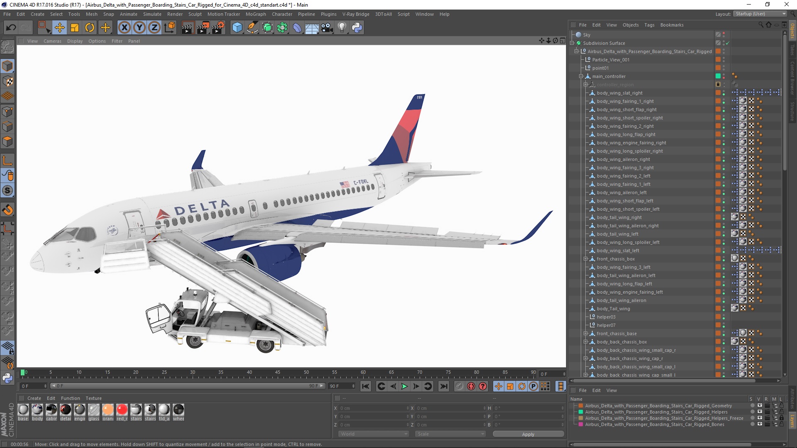
Task: Click the Record Active Objects button
Action: click(x=459, y=386)
